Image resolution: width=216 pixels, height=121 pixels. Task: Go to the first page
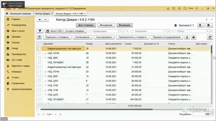click(x=38, y=114)
